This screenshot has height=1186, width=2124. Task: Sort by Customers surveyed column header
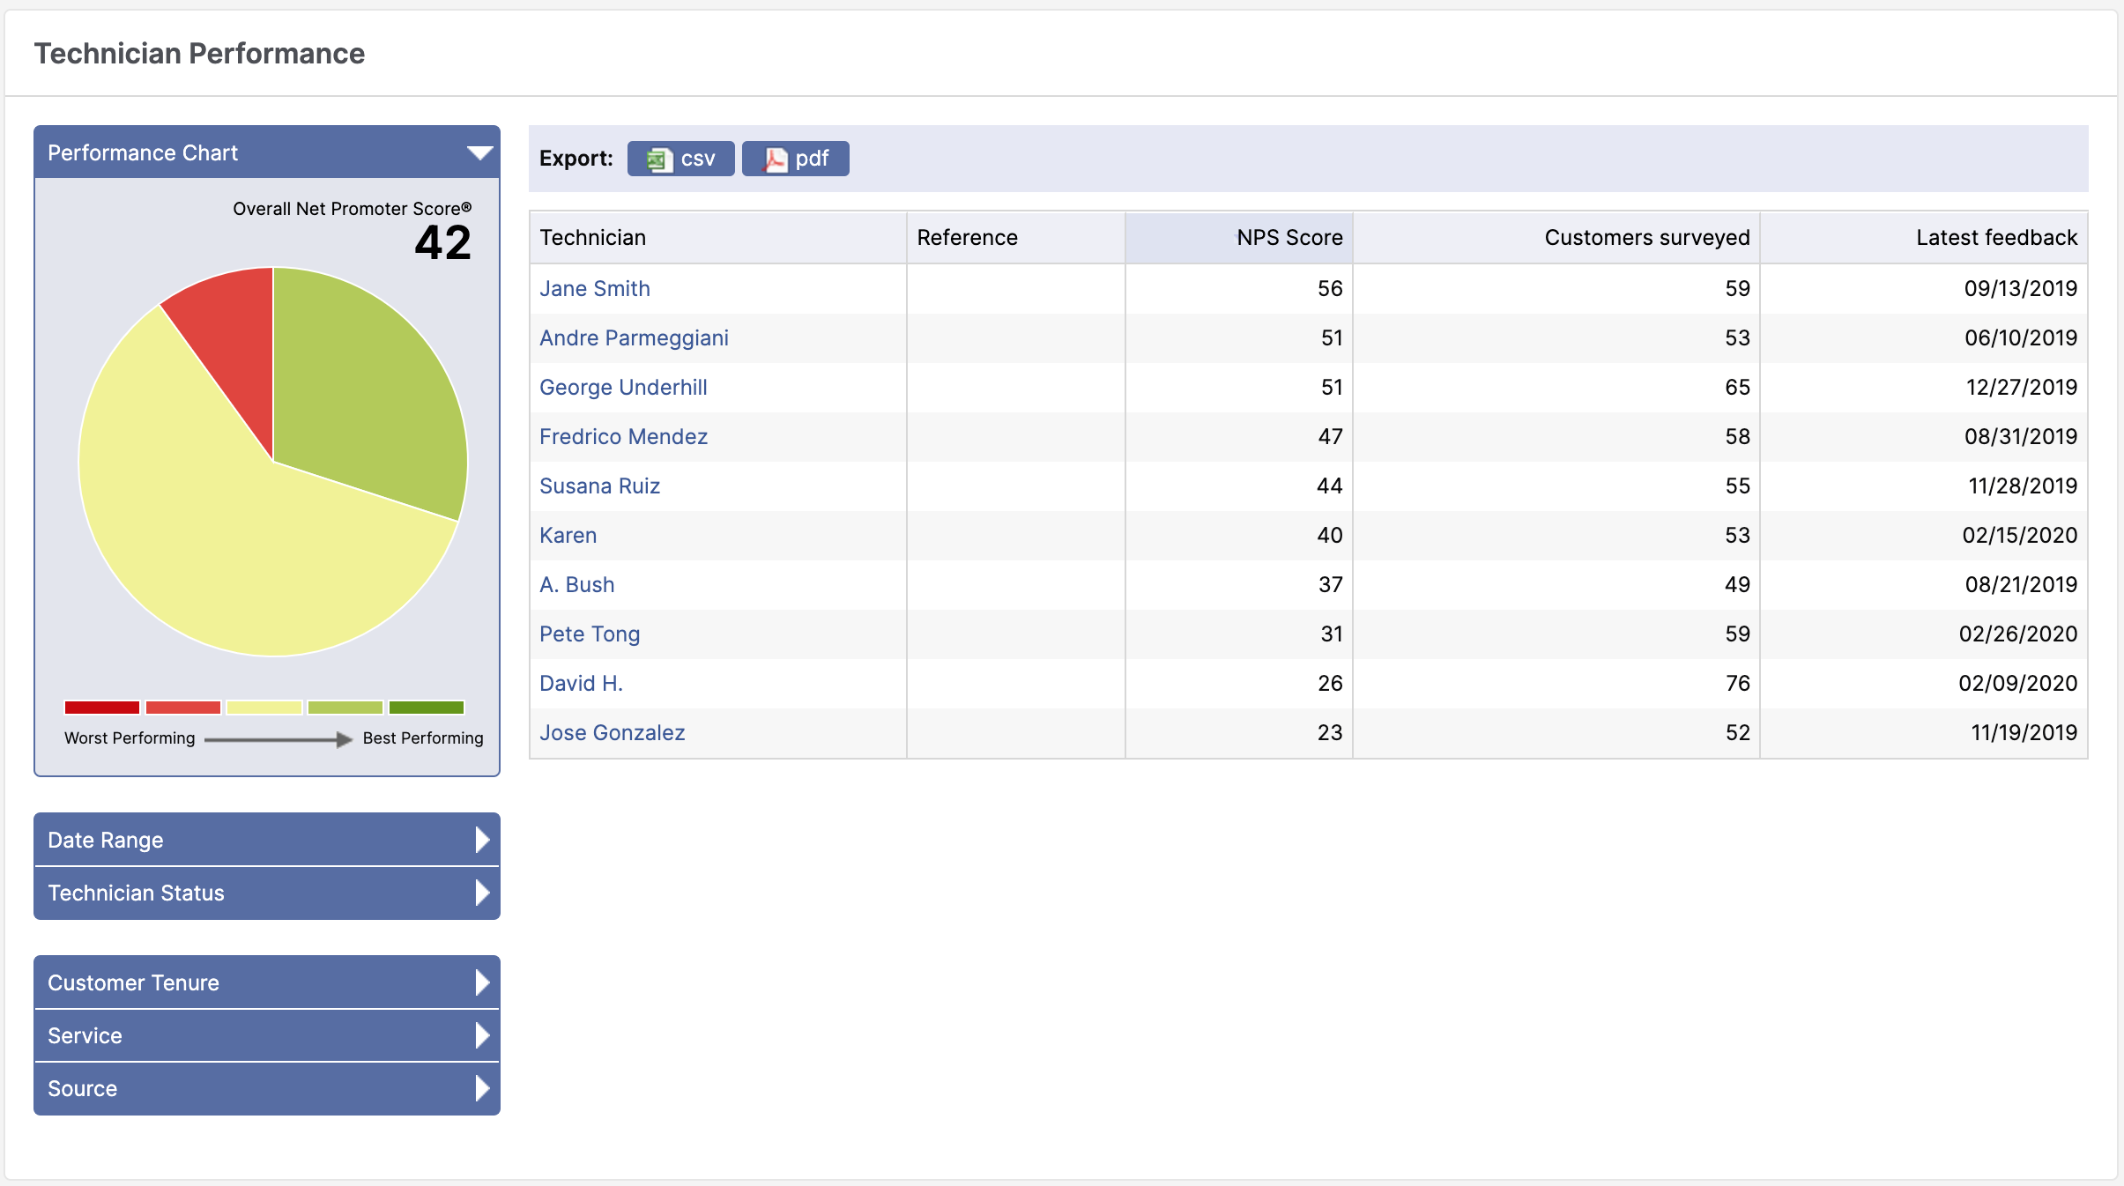[1556, 237]
